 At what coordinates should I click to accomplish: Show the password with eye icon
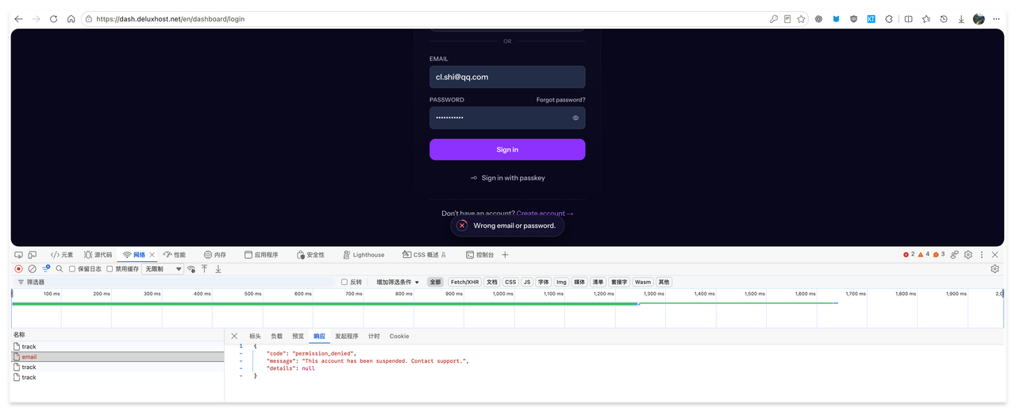coord(575,117)
